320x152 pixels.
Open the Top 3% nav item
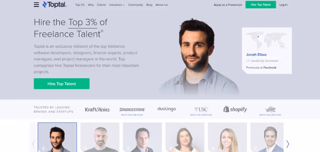(80, 5)
